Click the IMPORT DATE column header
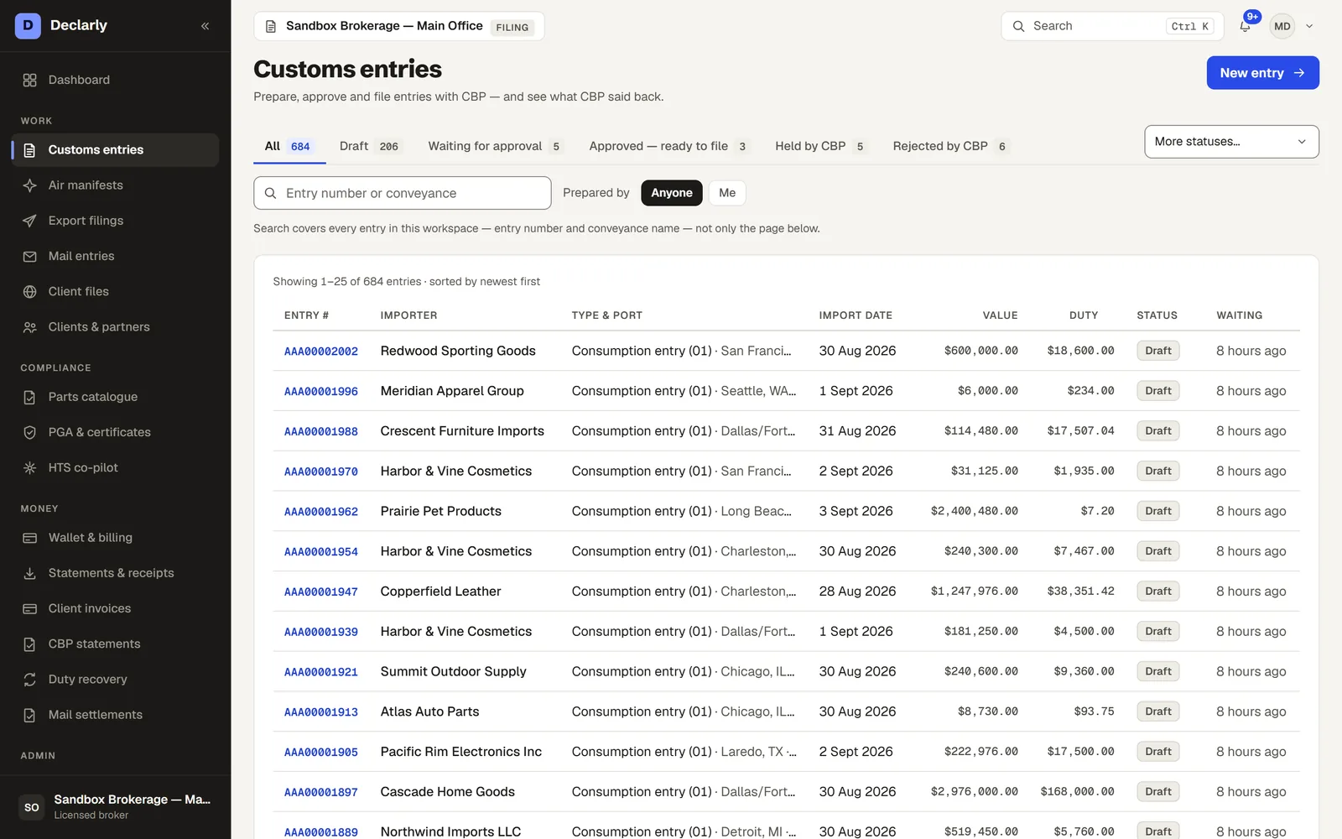Screen dimensions: 1342x839 856,315
